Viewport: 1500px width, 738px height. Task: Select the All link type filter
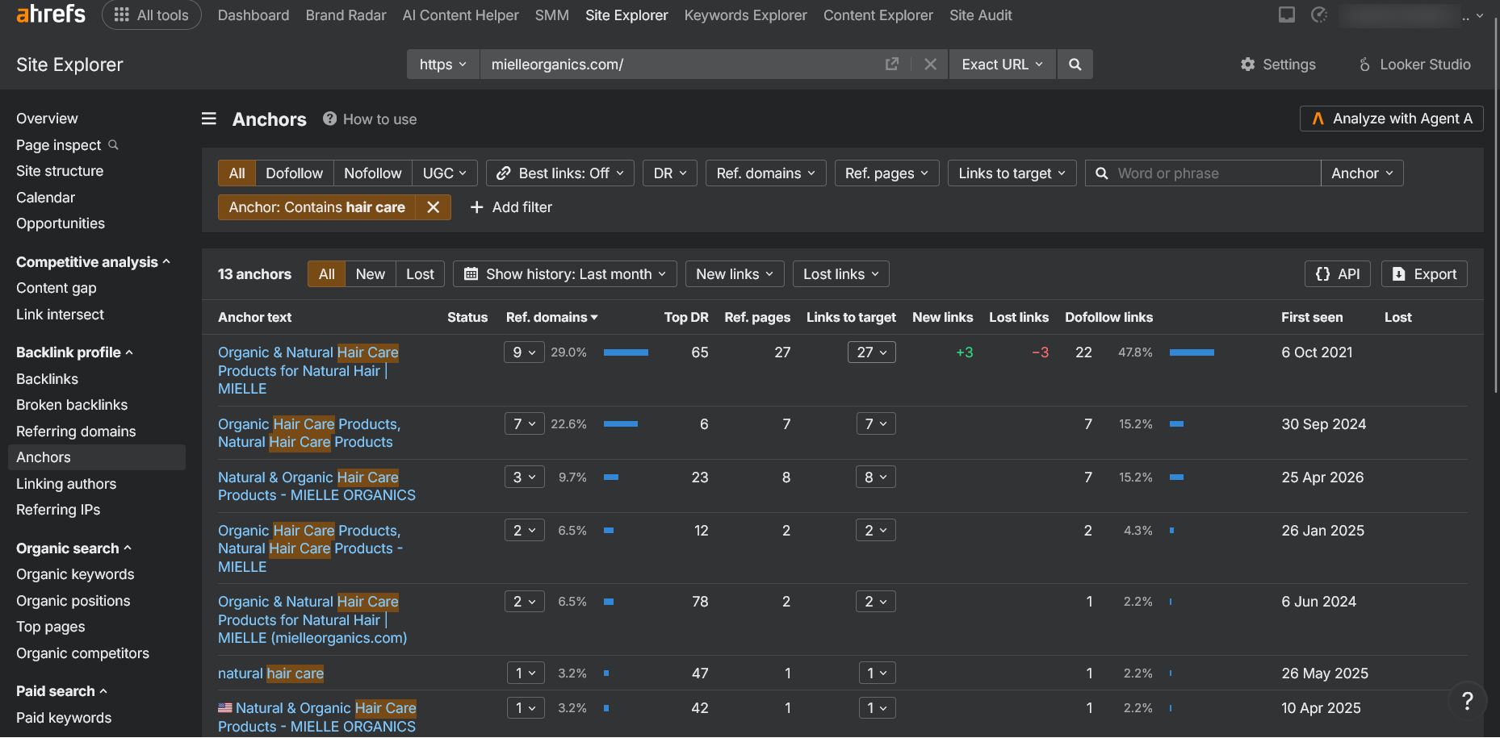point(237,173)
